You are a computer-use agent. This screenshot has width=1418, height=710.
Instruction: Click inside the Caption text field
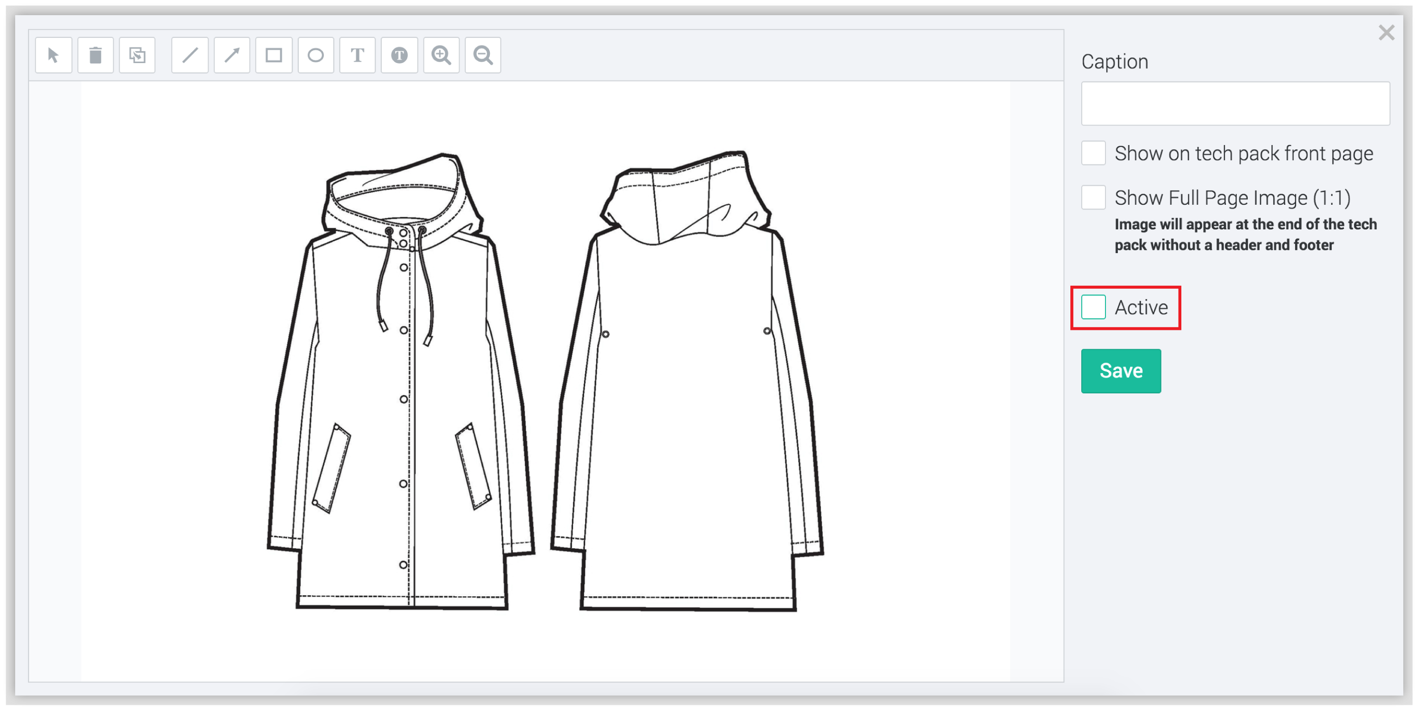1235,103
